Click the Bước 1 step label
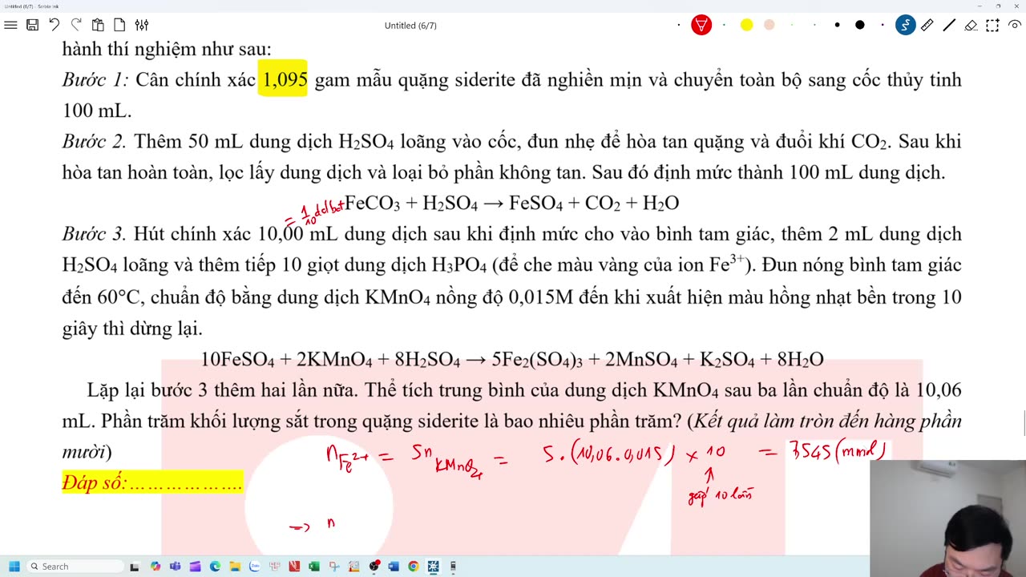Viewport: 1026px width, 577px height. 95,80
